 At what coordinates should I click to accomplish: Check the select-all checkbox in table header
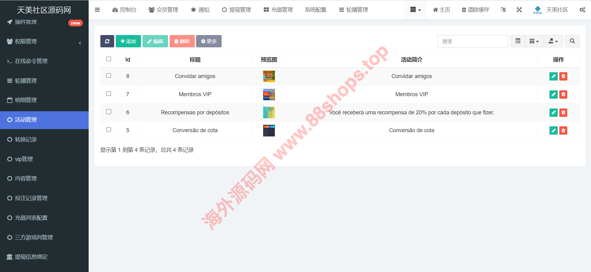tap(109, 59)
